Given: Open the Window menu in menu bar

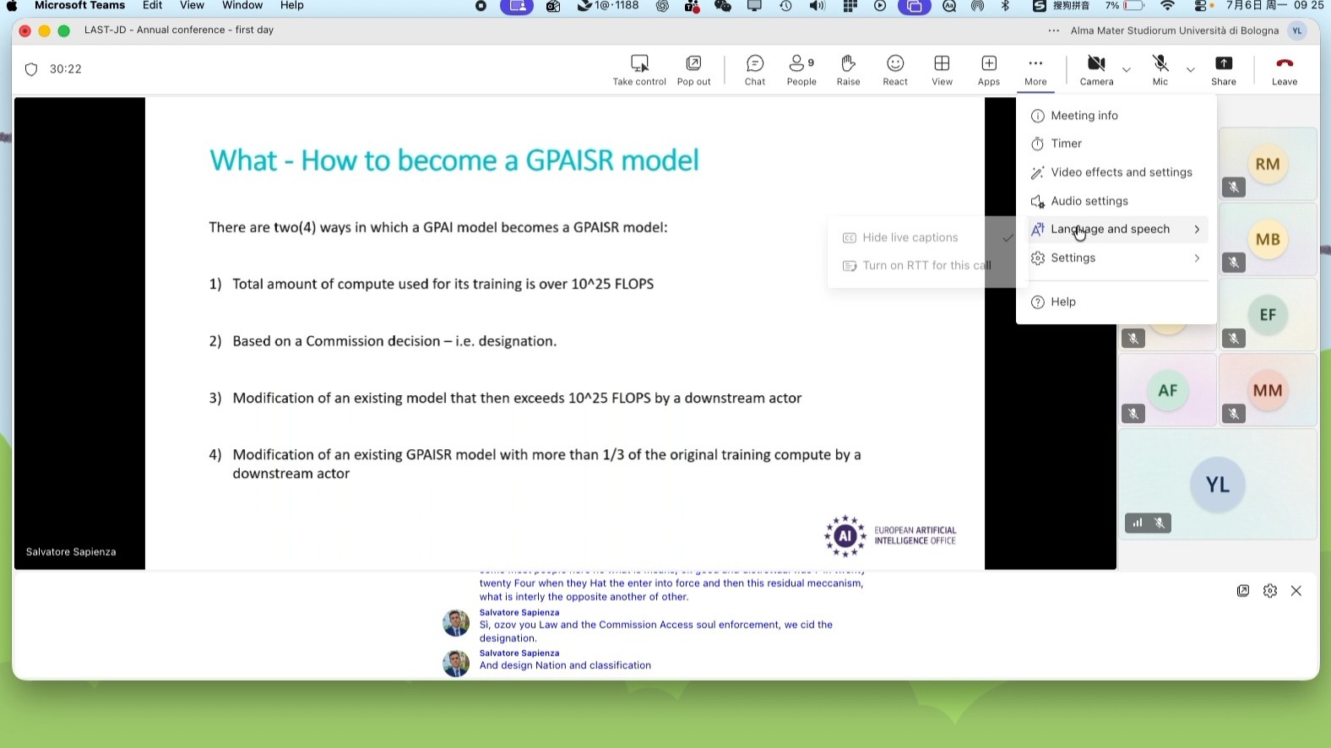Looking at the screenshot, I should pyautogui.click(x=242, y=6).
